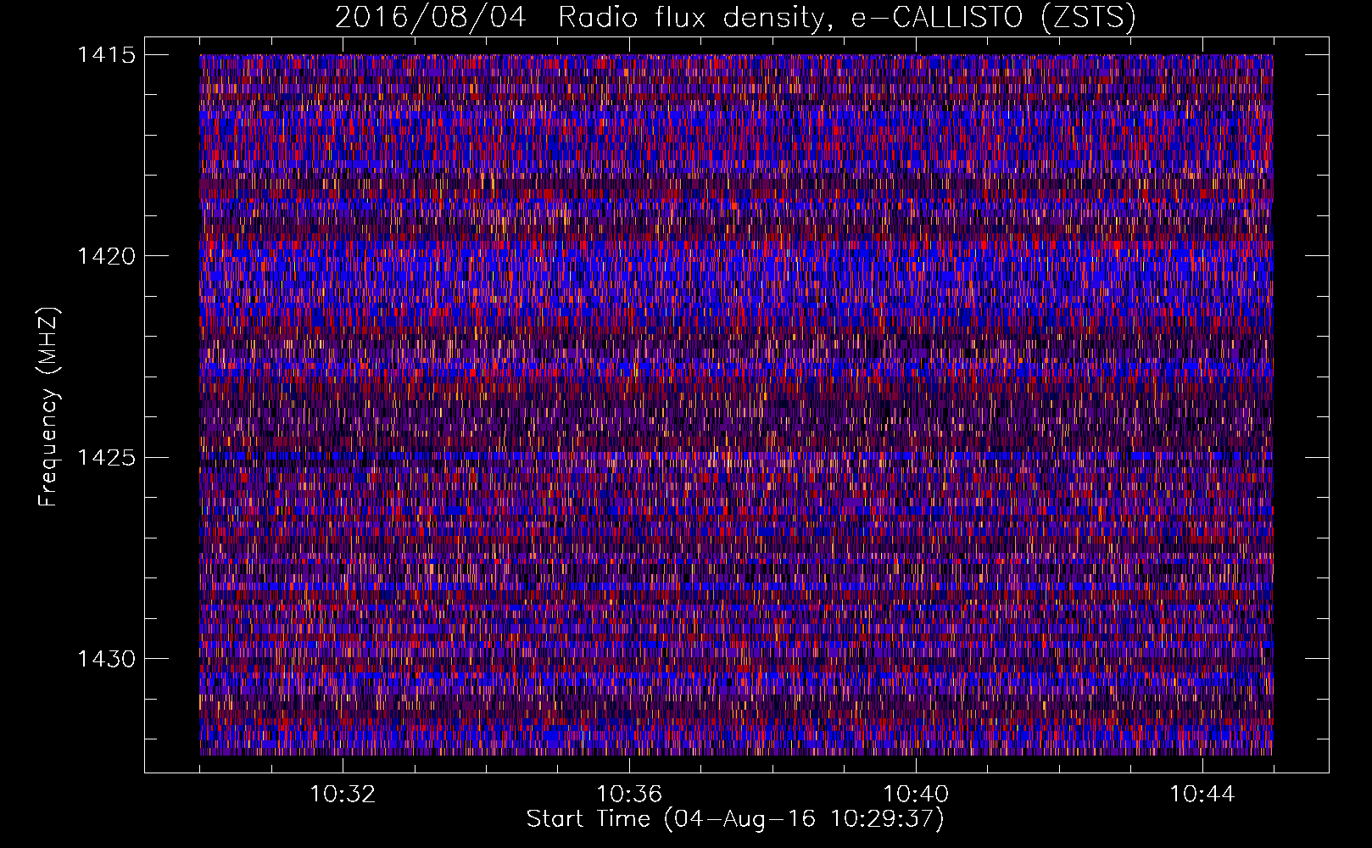Click the date '2016/08/04' in the title
Screen dimensions: 1372x848
[429, 17]
